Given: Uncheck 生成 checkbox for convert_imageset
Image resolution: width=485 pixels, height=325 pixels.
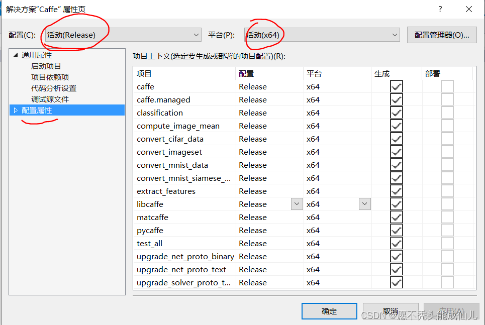Looking at the screenshot, I should point(396,152).
